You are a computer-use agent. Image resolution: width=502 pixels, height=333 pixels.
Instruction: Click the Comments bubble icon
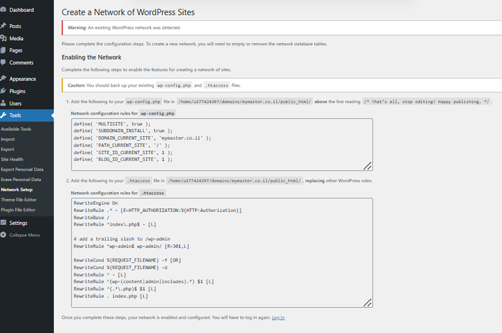point(4,62)
